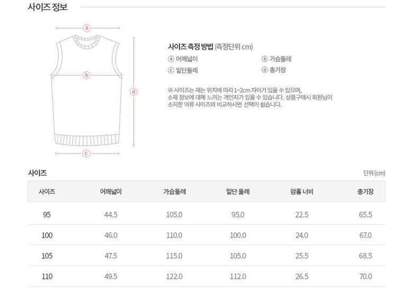
Task: Click the ⓓ length marker beside the vest
Action: 134,91
